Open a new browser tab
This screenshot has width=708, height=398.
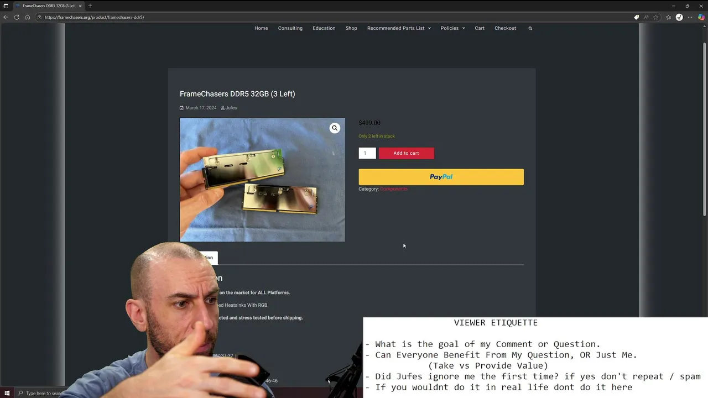(90, 6)
